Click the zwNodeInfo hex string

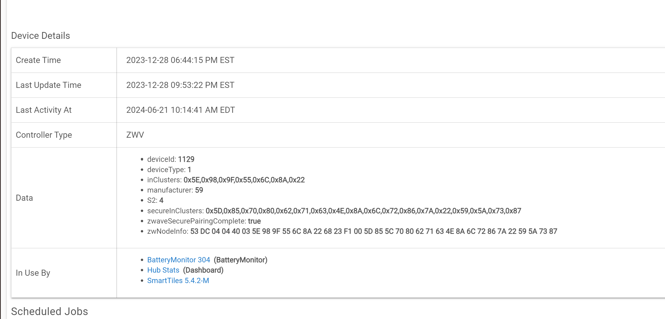[373, 231]
